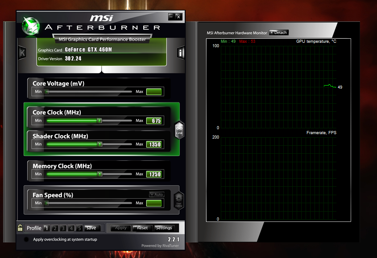This screenshot has height=258, width=377.
Task: Click the Kombustor K icon
Action: click(x=22, y=52)
